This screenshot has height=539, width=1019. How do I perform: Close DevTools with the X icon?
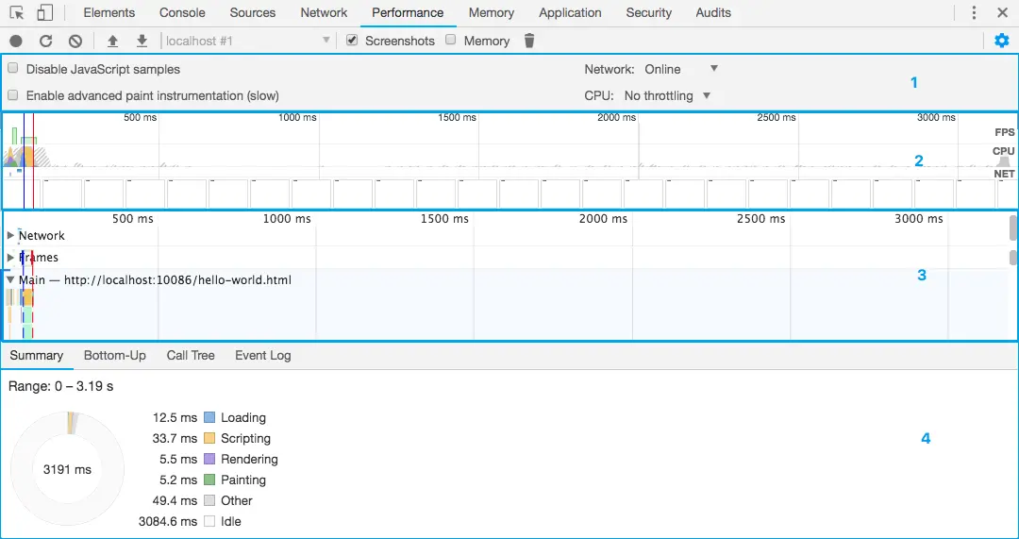click(1002, 13)
